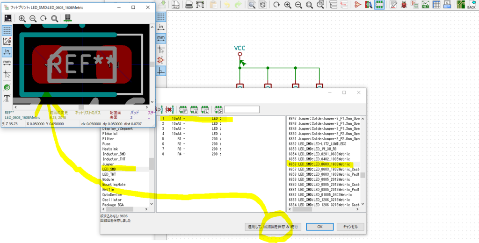This screenshot has height=243, width=479.
Task: Toggle polar coordinates in footprint viewer
Action: [7, 41]
